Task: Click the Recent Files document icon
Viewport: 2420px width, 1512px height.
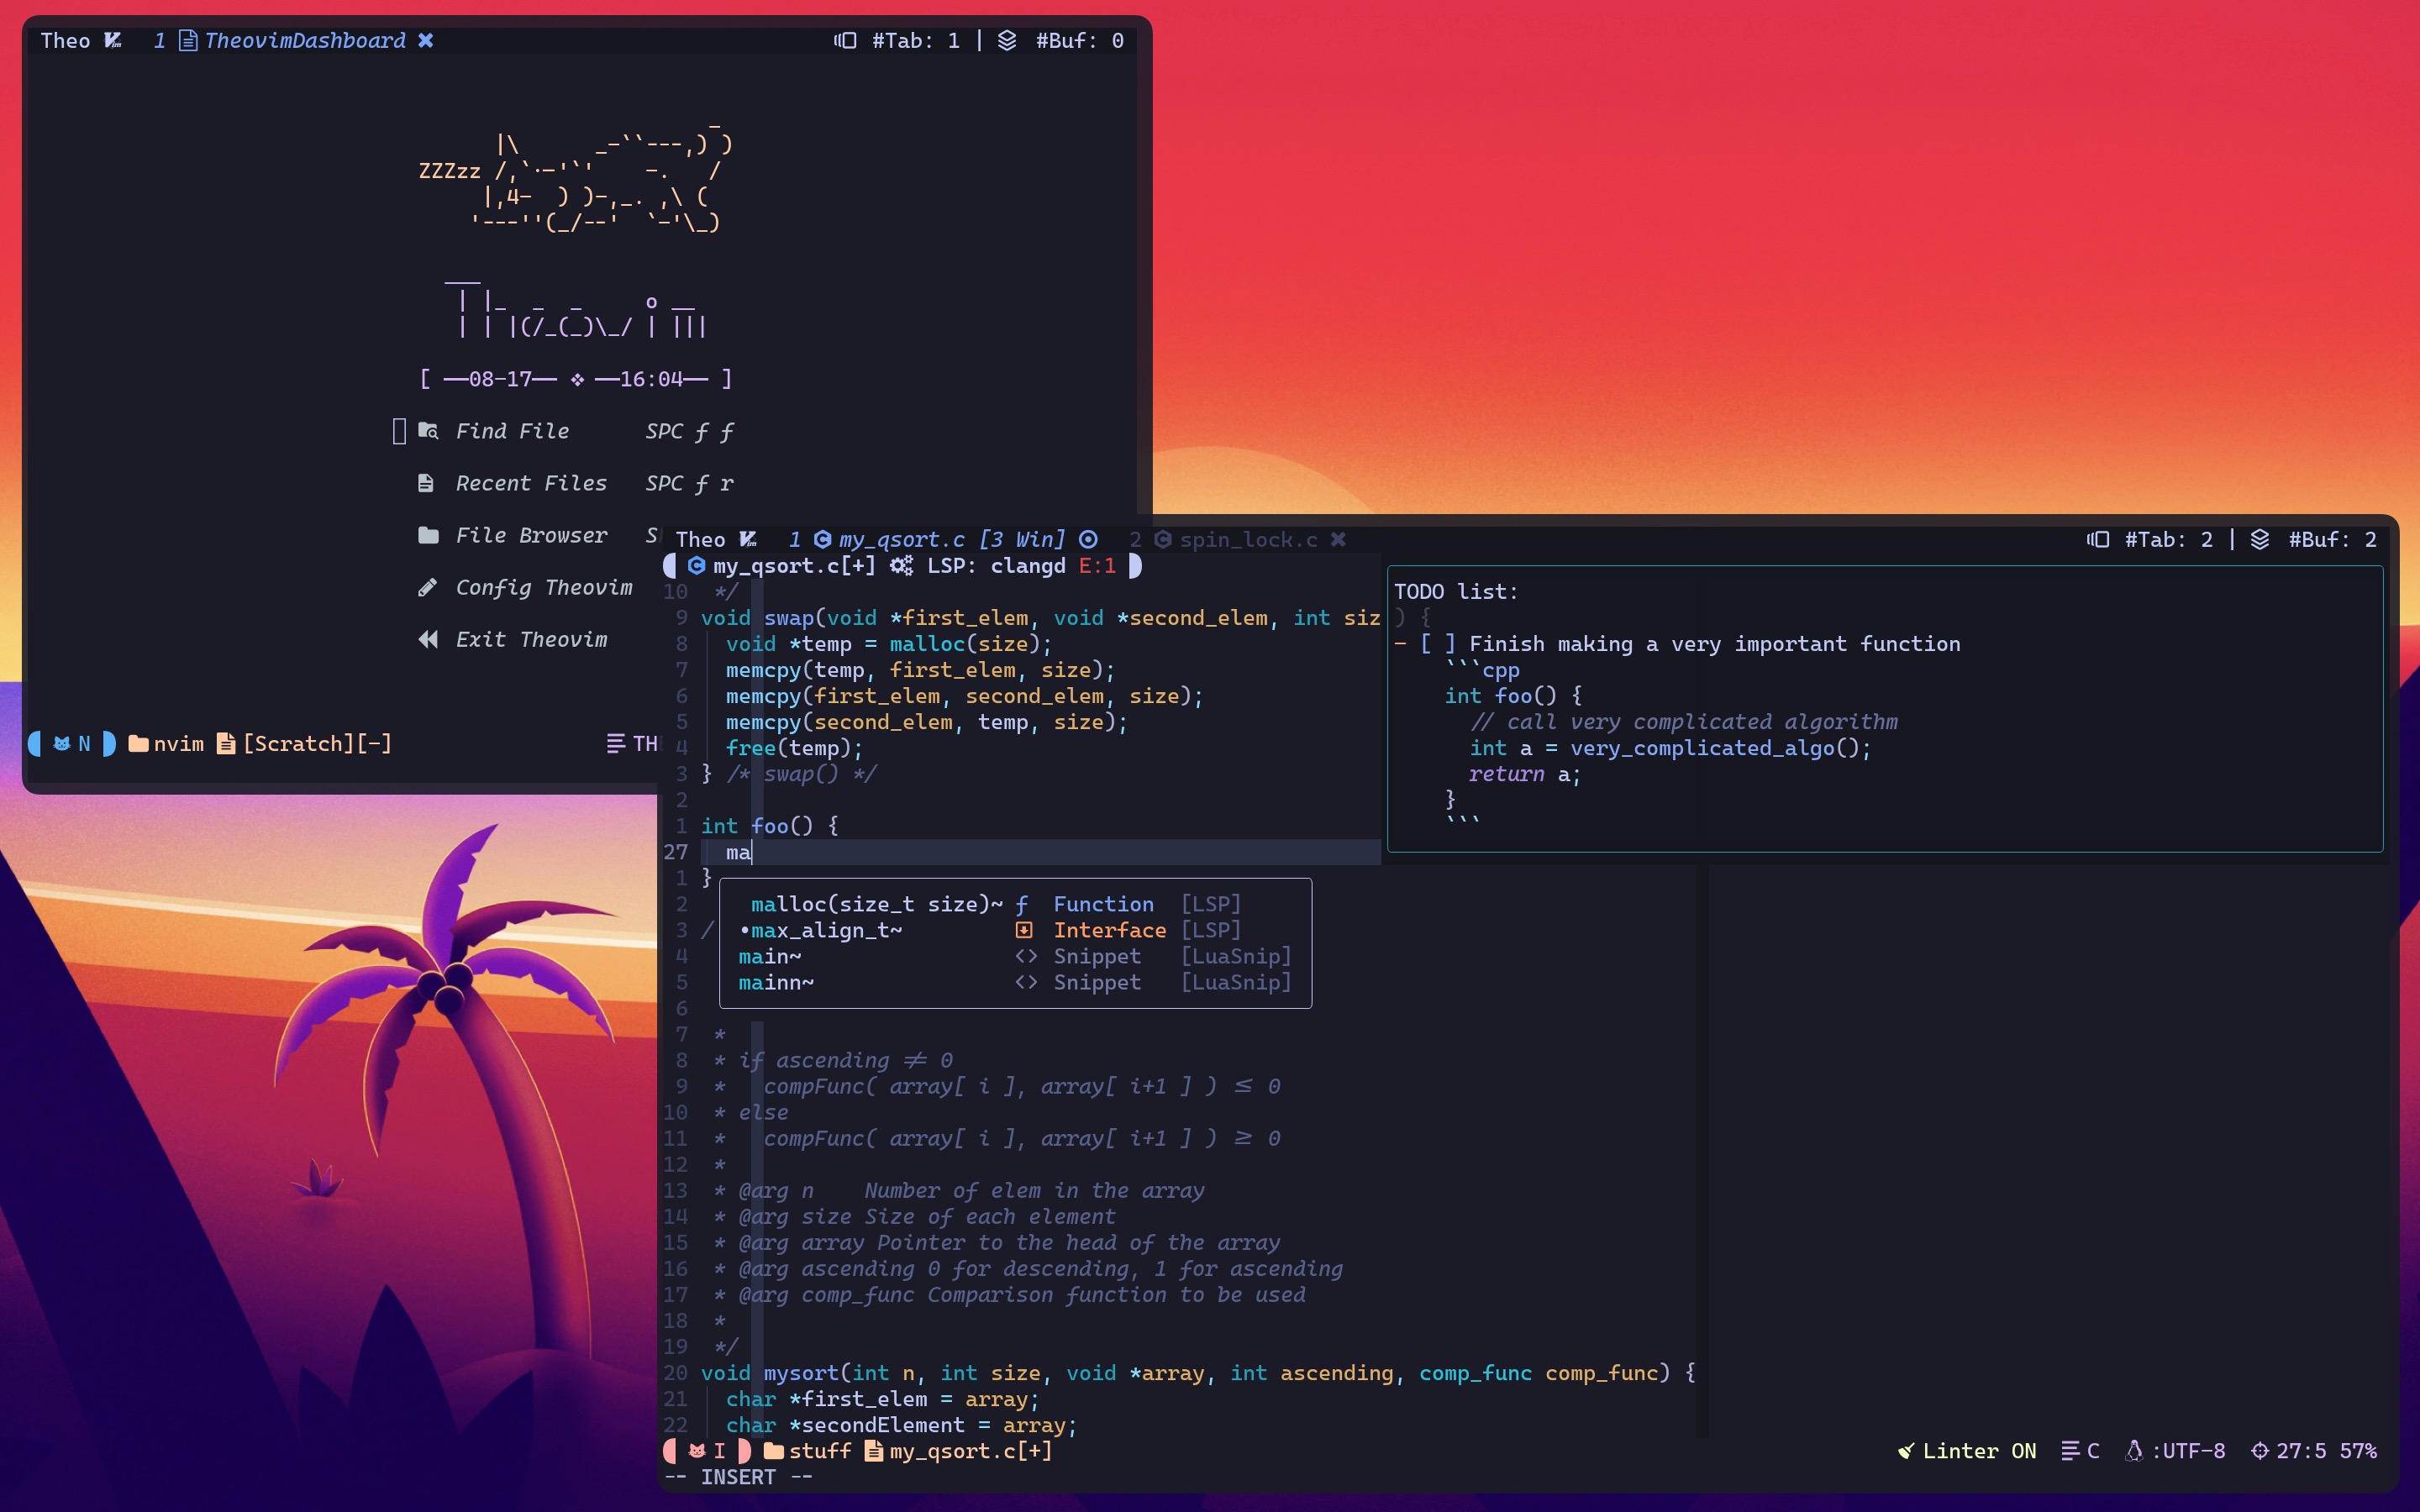Action: click(x=426, y=483)
